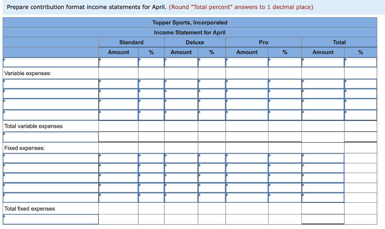Select first fixed expense Deluxe Amount cell
The width and height of the screenshot is (385, 229).
(181, 158)
